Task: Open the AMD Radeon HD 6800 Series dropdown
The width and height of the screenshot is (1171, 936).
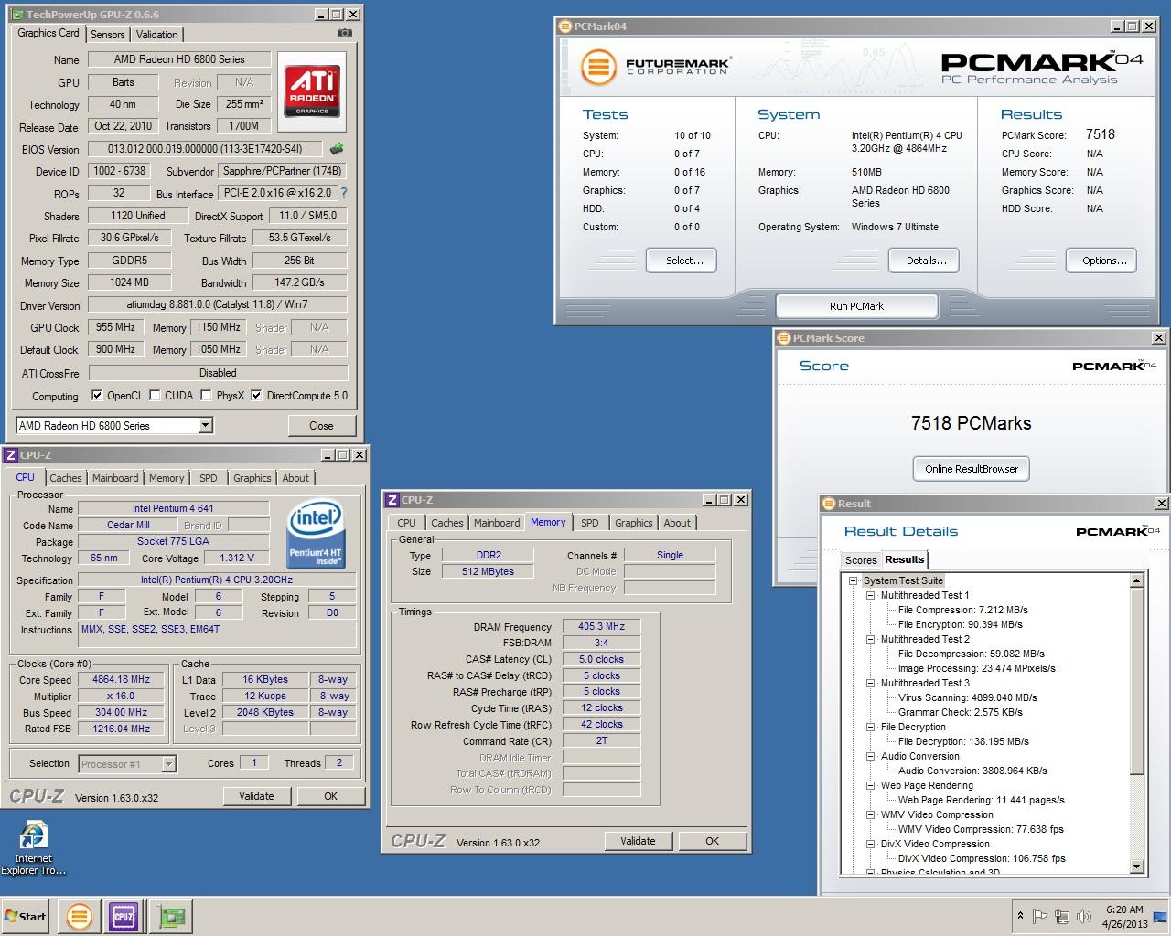Action: [x=205, y=425]
